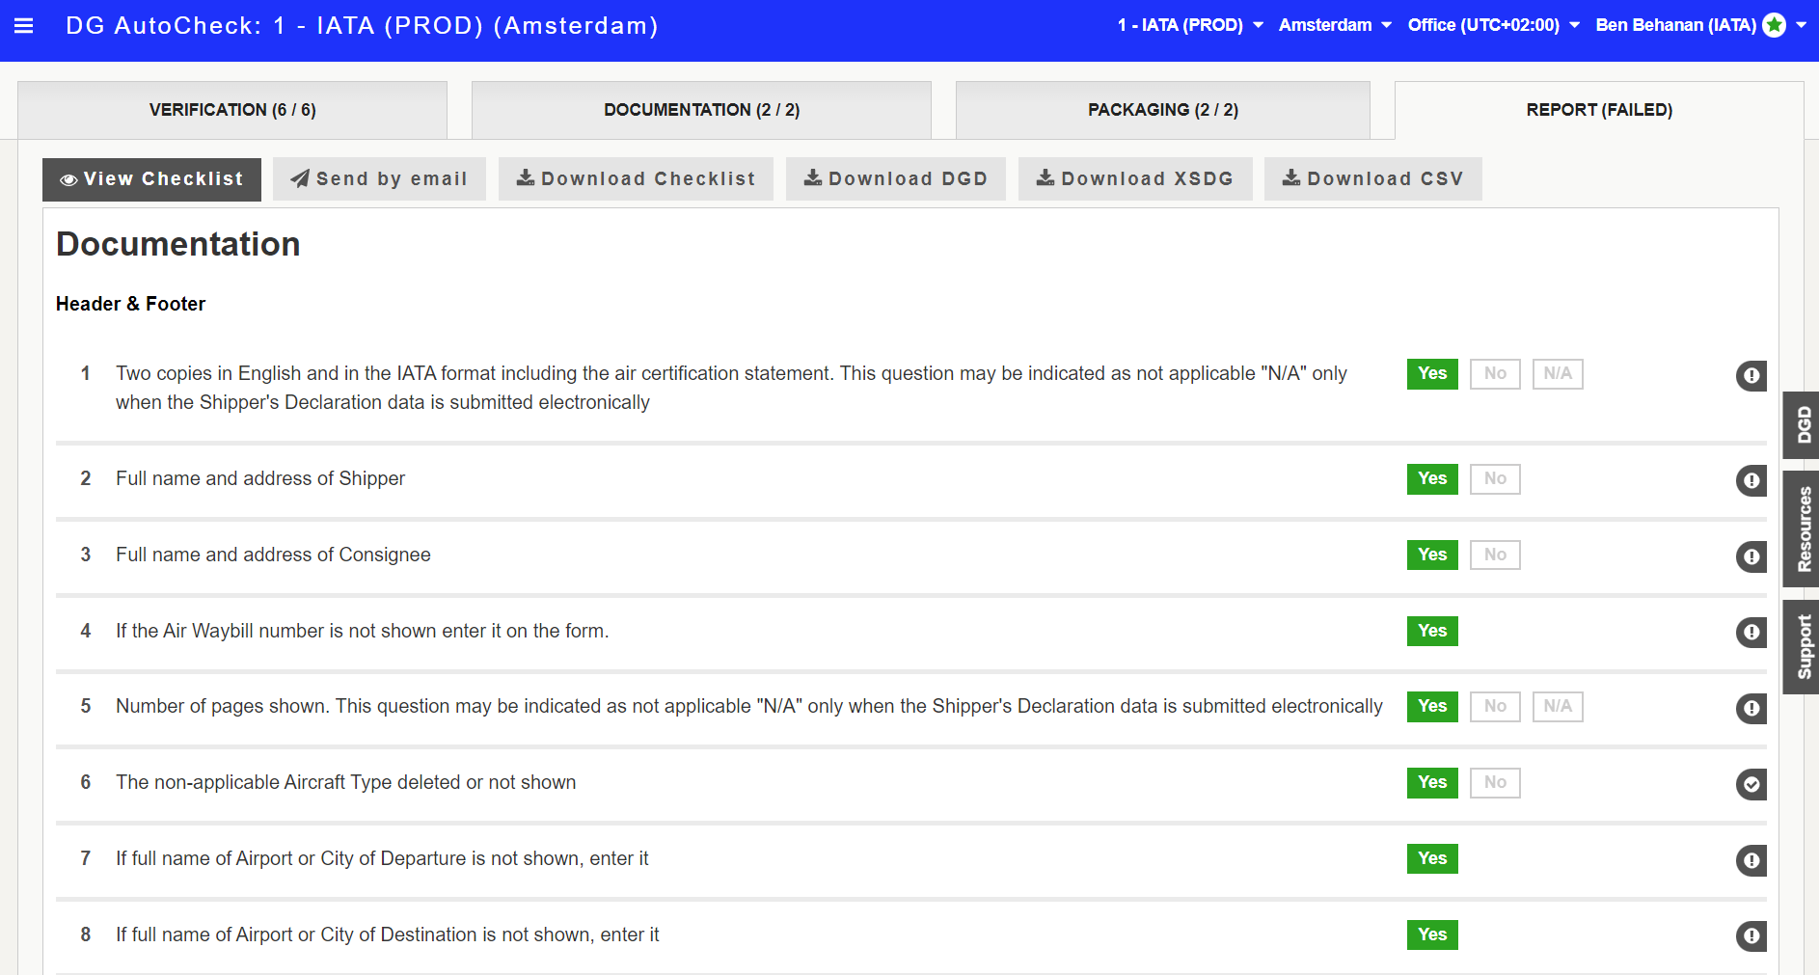Open the DGD side panel tab
The image size is (1819, 975).
(1802, 425)
